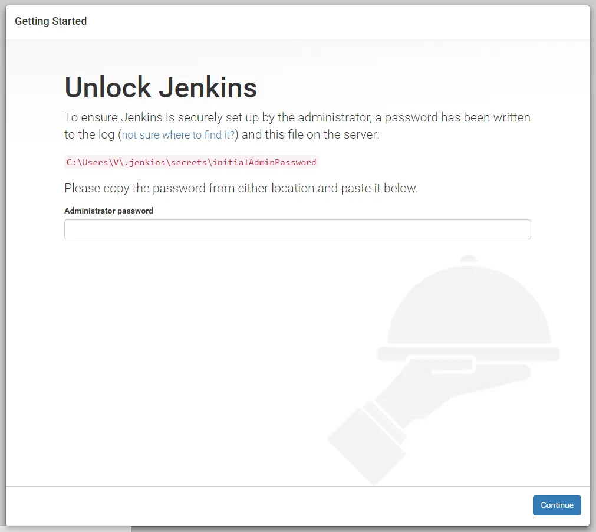Click 'Please copy the password' instruction text
596x532 pixels.
tap(241, 188)
